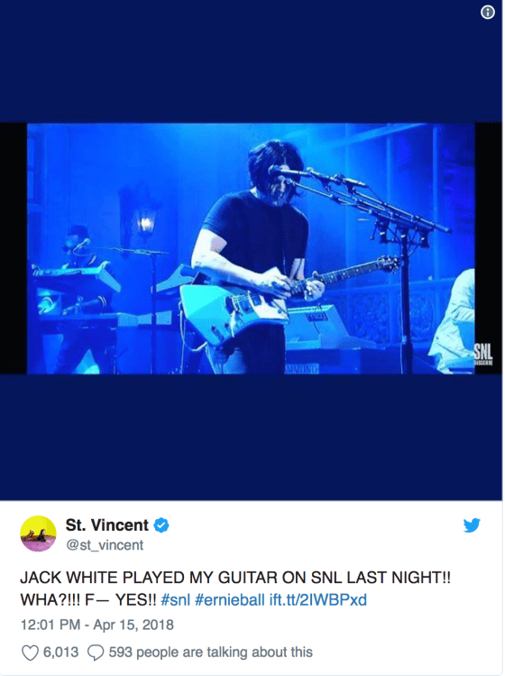
Task: Click the dark blue area above the video
Action: [252, 61]
